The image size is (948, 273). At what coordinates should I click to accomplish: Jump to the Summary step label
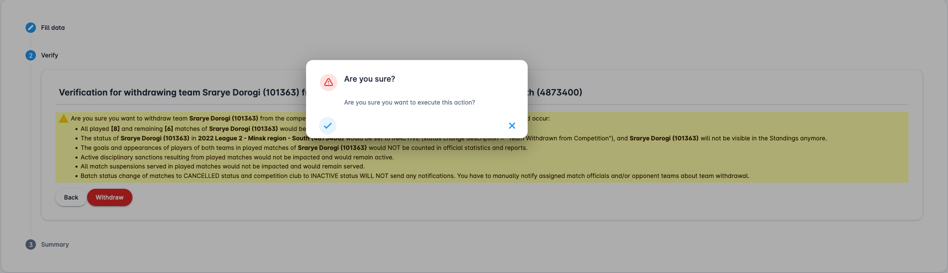[55, 244]
